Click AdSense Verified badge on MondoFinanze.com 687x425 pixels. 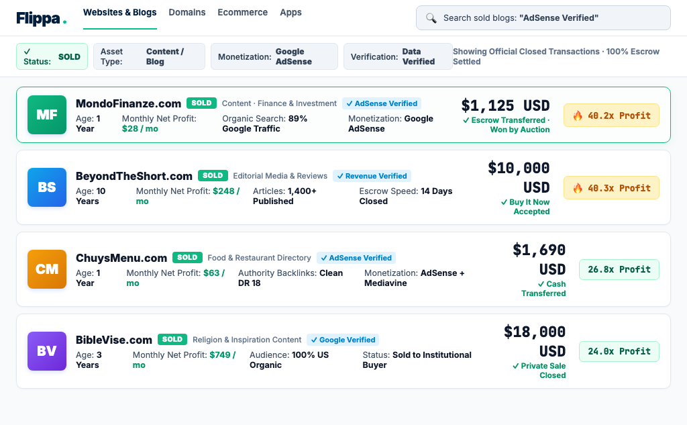[382, 103]
